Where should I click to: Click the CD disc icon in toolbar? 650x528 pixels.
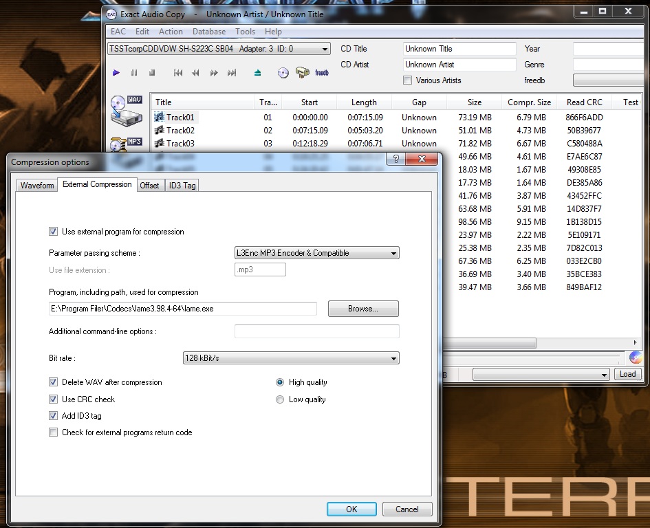point(283,73)
